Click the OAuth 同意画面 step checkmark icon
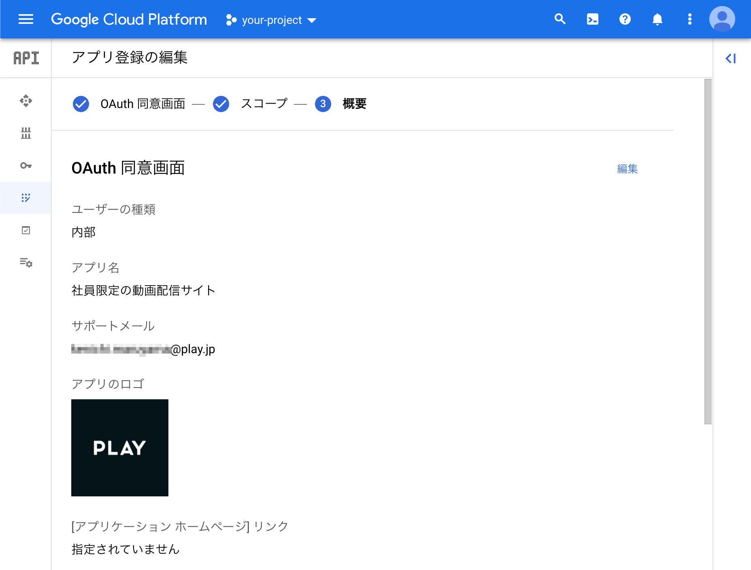The image size is (751, 570). pos(81,104)
